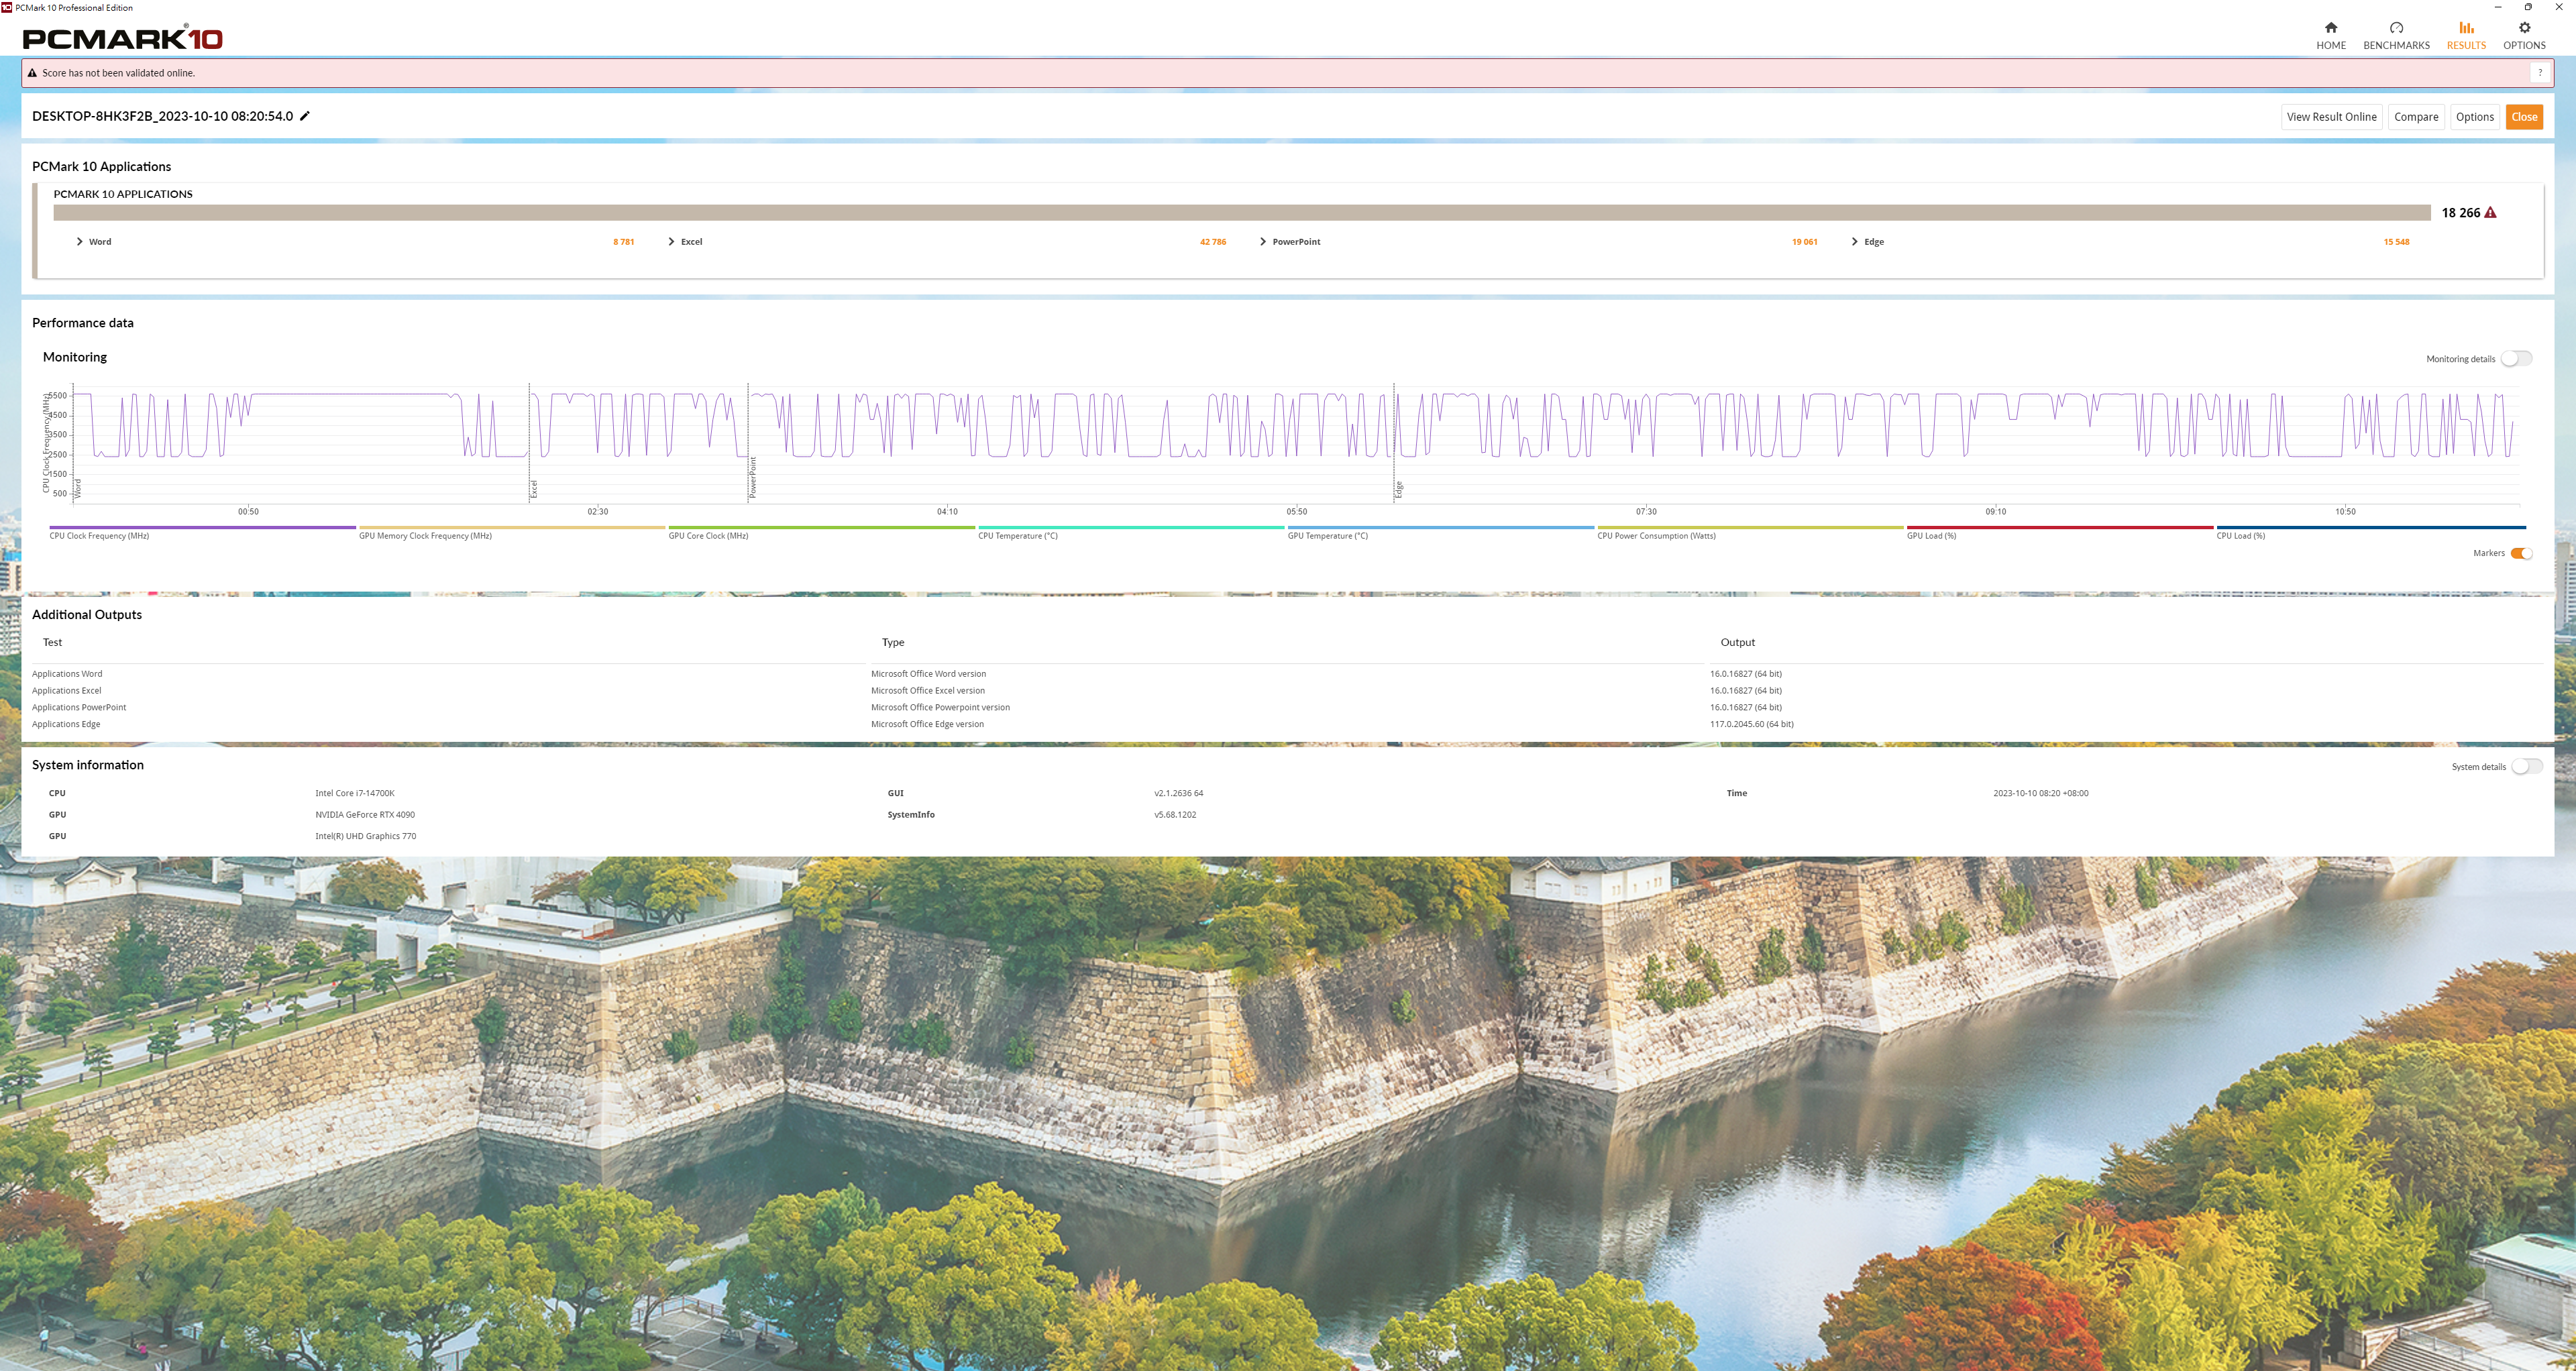Toggle the System details switch
The image size is (2576, 1371).
pos(2526,767)
